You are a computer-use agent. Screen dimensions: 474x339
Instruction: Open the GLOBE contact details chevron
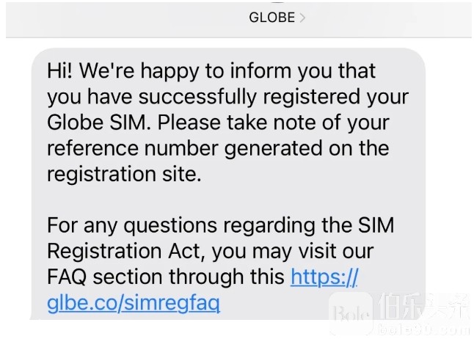coord(302,18)
